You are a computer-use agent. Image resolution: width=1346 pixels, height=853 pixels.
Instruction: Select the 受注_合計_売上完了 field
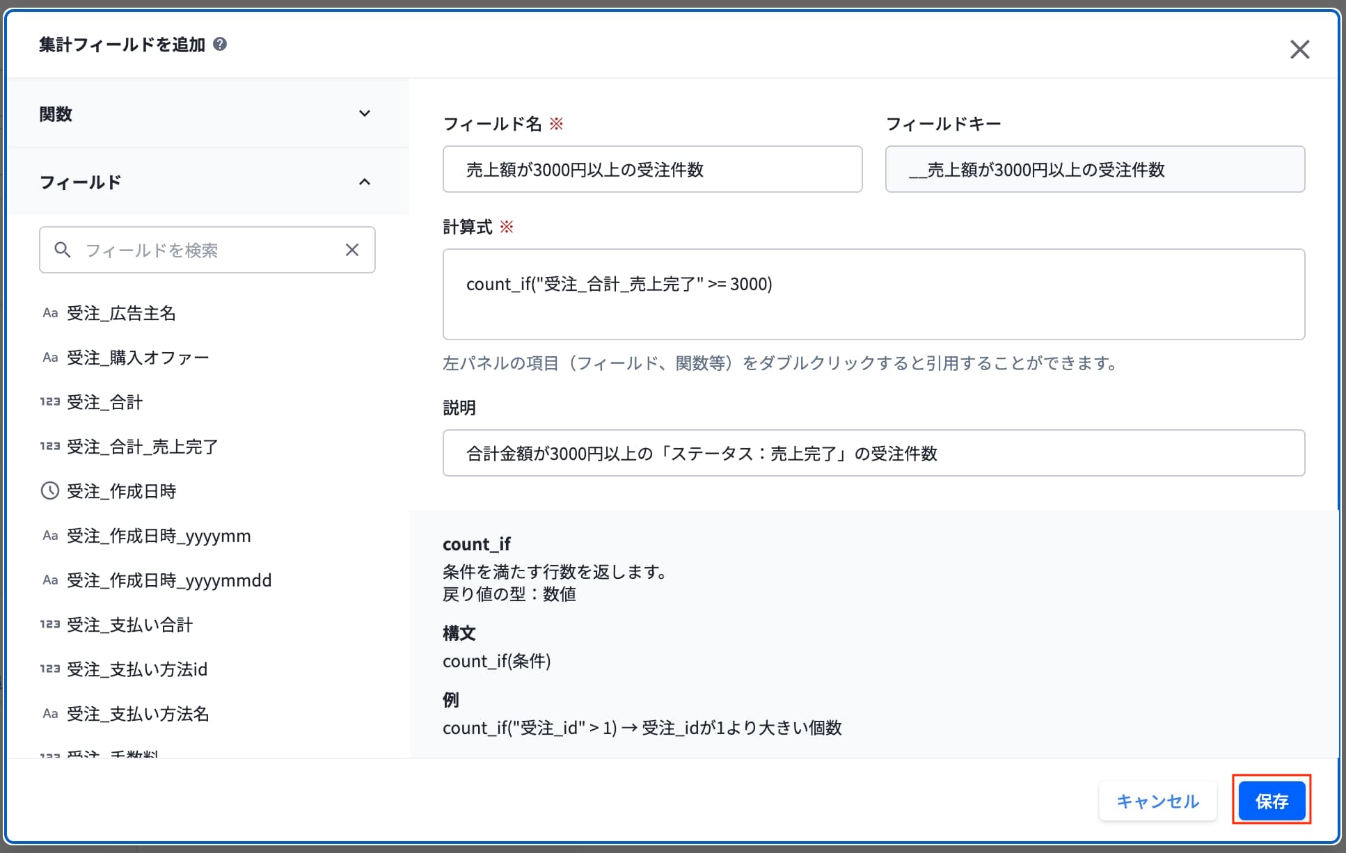143,447
